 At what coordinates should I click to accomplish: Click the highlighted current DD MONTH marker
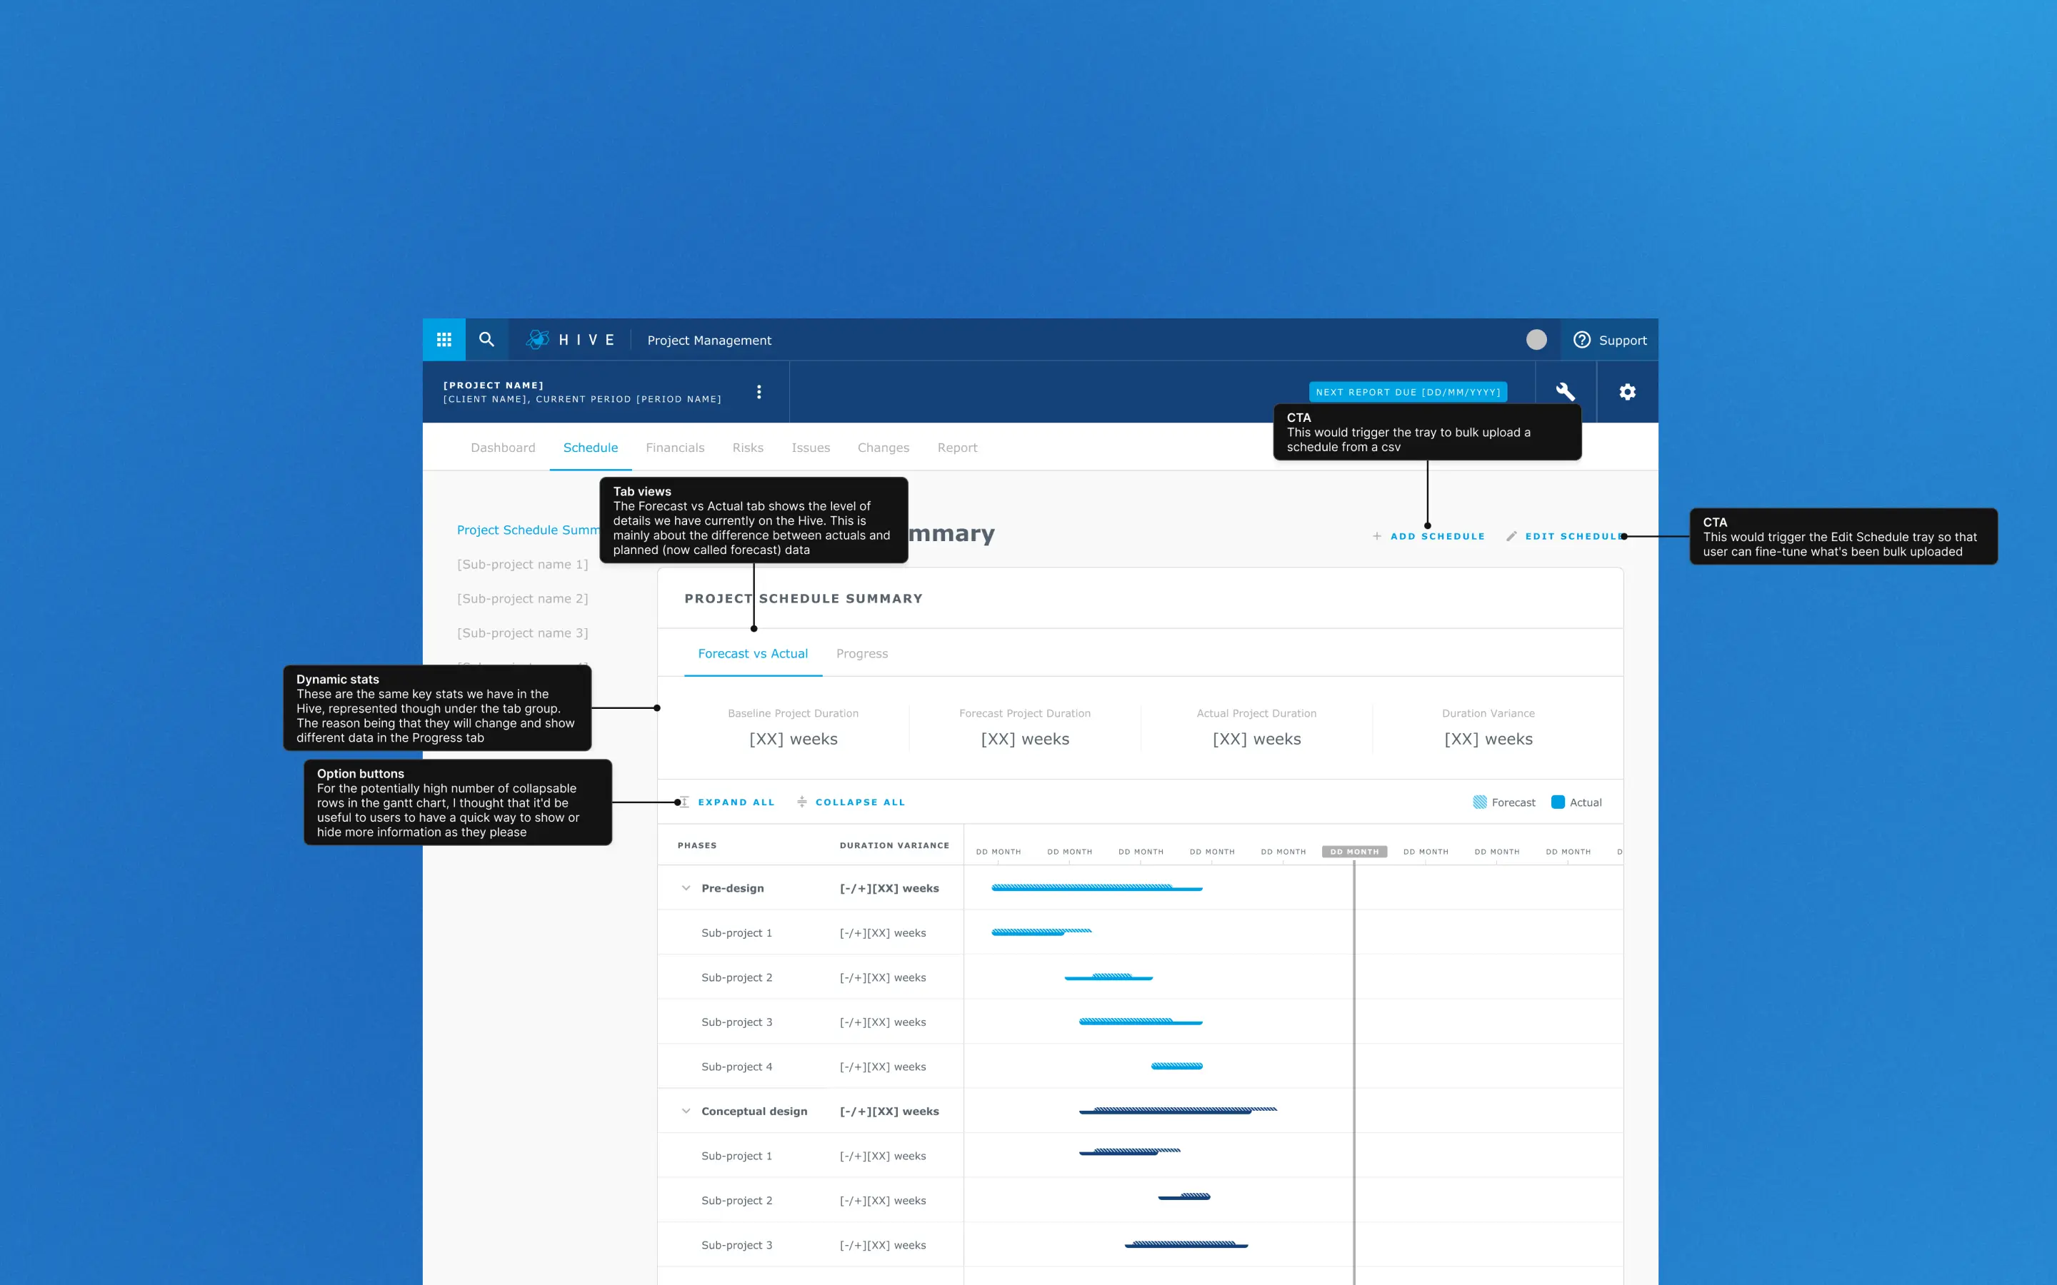(1354, 852)
